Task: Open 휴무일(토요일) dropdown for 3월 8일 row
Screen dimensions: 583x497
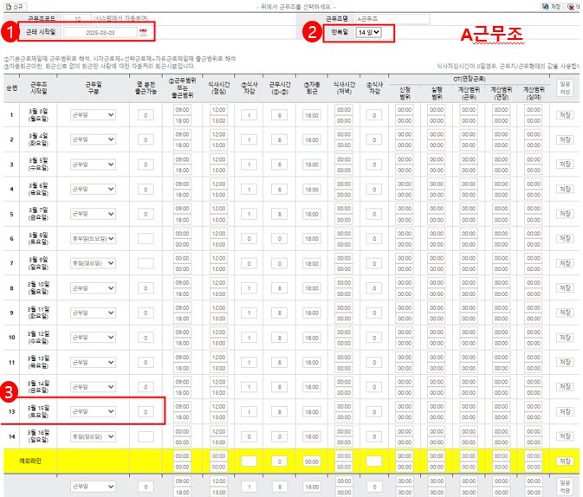Action: (x=92, y=238)
